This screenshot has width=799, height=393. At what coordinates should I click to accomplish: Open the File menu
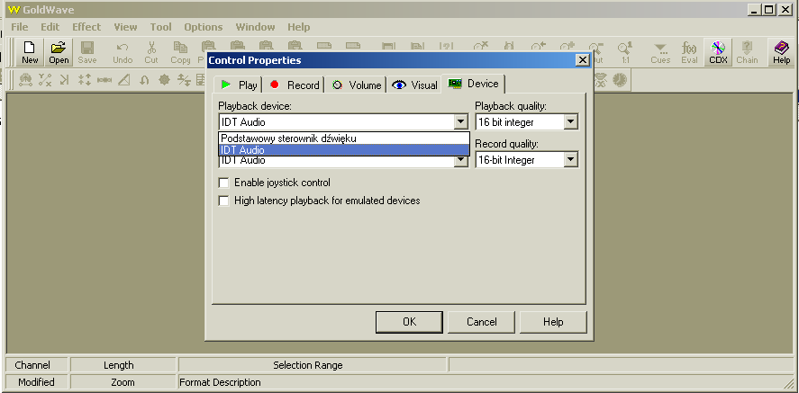click(x=19, y=27)
